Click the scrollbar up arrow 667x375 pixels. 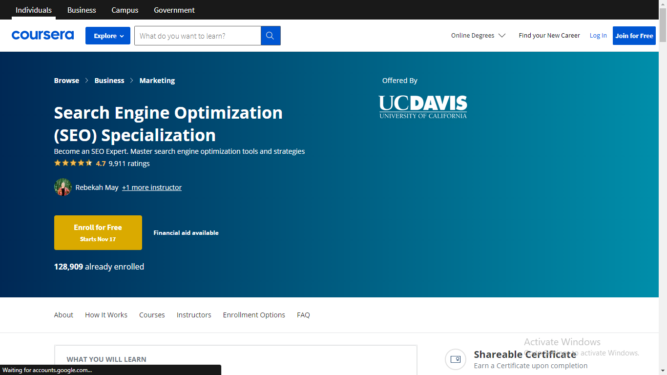point(663,4)
